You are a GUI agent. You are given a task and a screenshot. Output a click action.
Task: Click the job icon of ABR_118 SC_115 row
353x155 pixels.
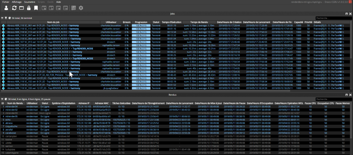click(x=3, y=29)
